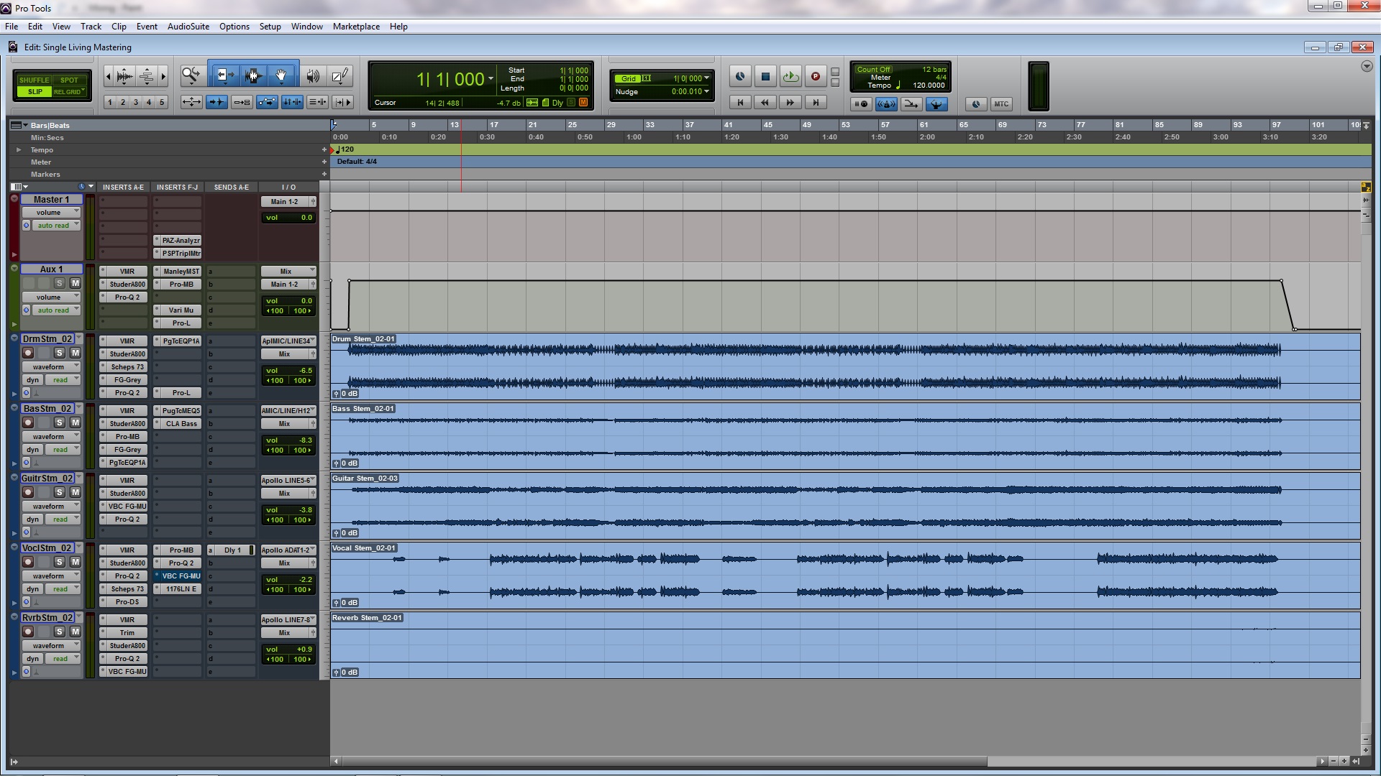Viewport: 1381px width, 776px height.
Task: Toggle Wait for Note MIDI icon
Action: 861,104
